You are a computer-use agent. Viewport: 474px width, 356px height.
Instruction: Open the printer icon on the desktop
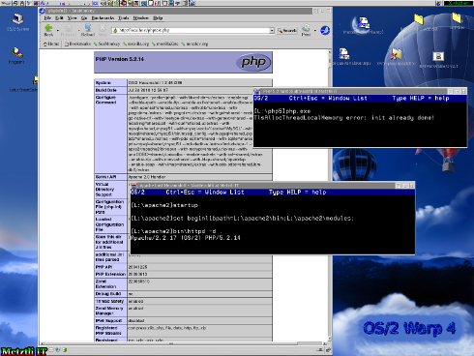coord(438,56)
